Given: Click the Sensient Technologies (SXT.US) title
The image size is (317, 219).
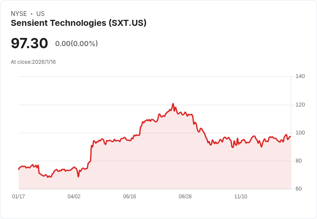Looking at the screenshot, I should [x=78, y=23].
